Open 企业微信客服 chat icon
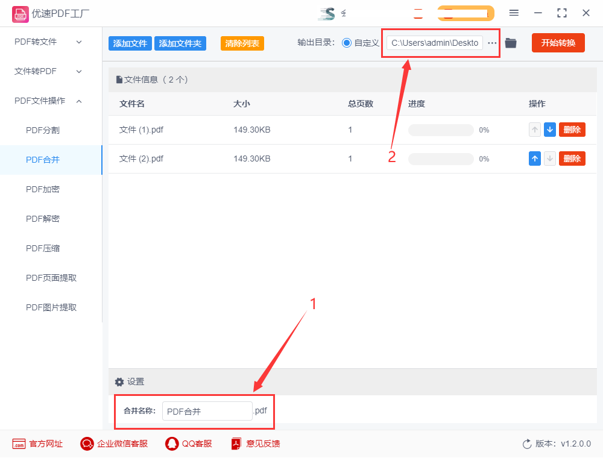Viewport: 603px width, 458px height. (x=87, y=444)
